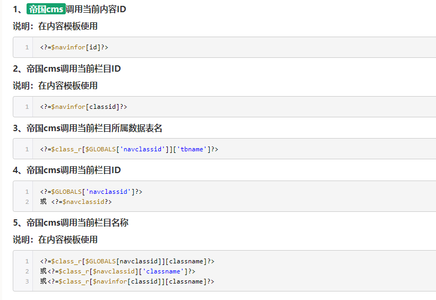
Task: Click the 或 <?=$navclassid?> code line
Action: 76,202
